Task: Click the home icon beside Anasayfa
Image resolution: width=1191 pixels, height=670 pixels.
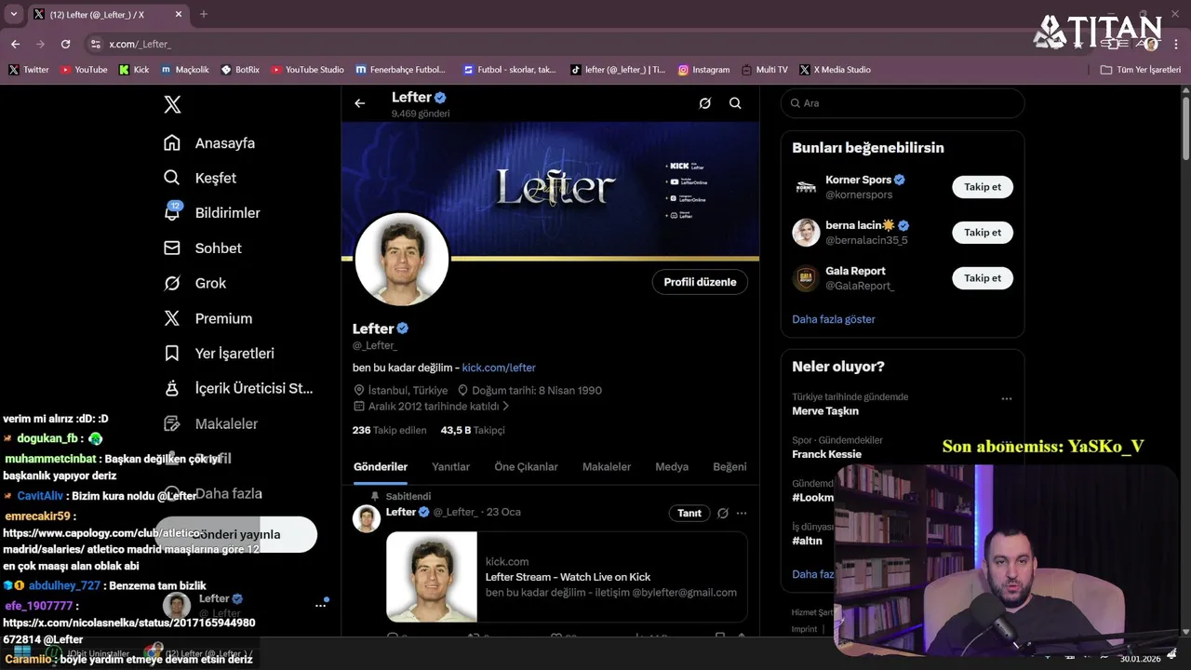Action: [x=172, y=143]
